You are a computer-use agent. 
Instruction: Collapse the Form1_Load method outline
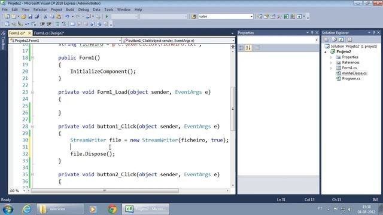tap(32, 92)
